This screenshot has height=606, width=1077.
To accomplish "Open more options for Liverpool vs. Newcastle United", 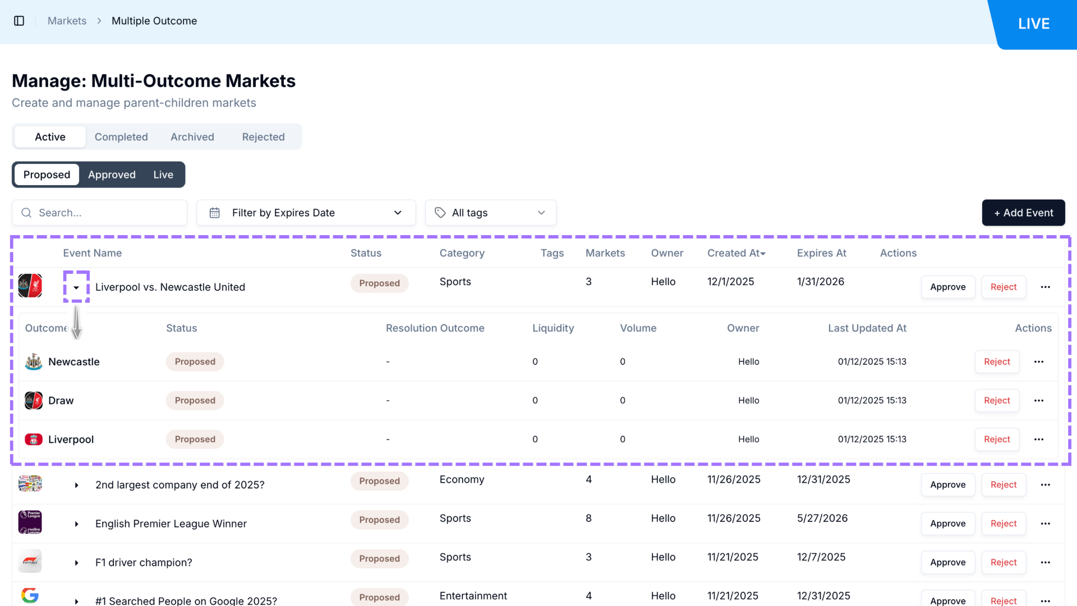I will [1045, 287].
